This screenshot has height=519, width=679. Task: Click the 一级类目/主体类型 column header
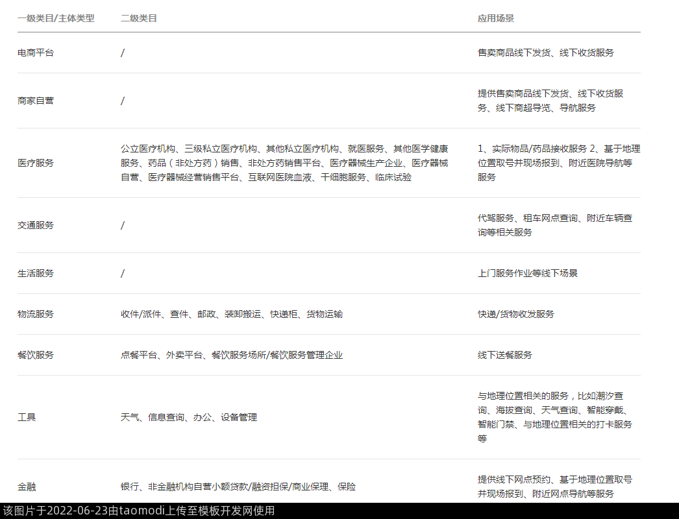(x=56, y=19)
